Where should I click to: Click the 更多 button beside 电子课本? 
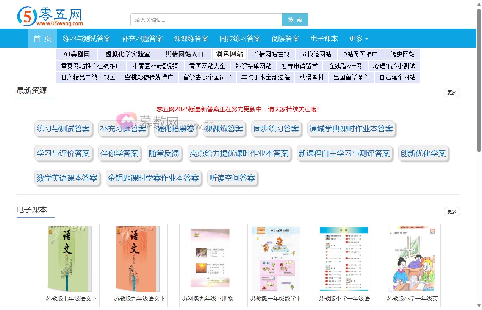point(452,212)
